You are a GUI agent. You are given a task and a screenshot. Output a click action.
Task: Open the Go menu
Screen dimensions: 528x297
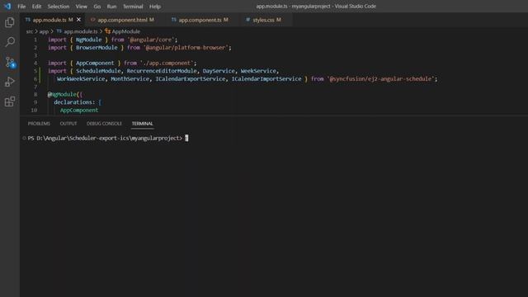[97, 7]
